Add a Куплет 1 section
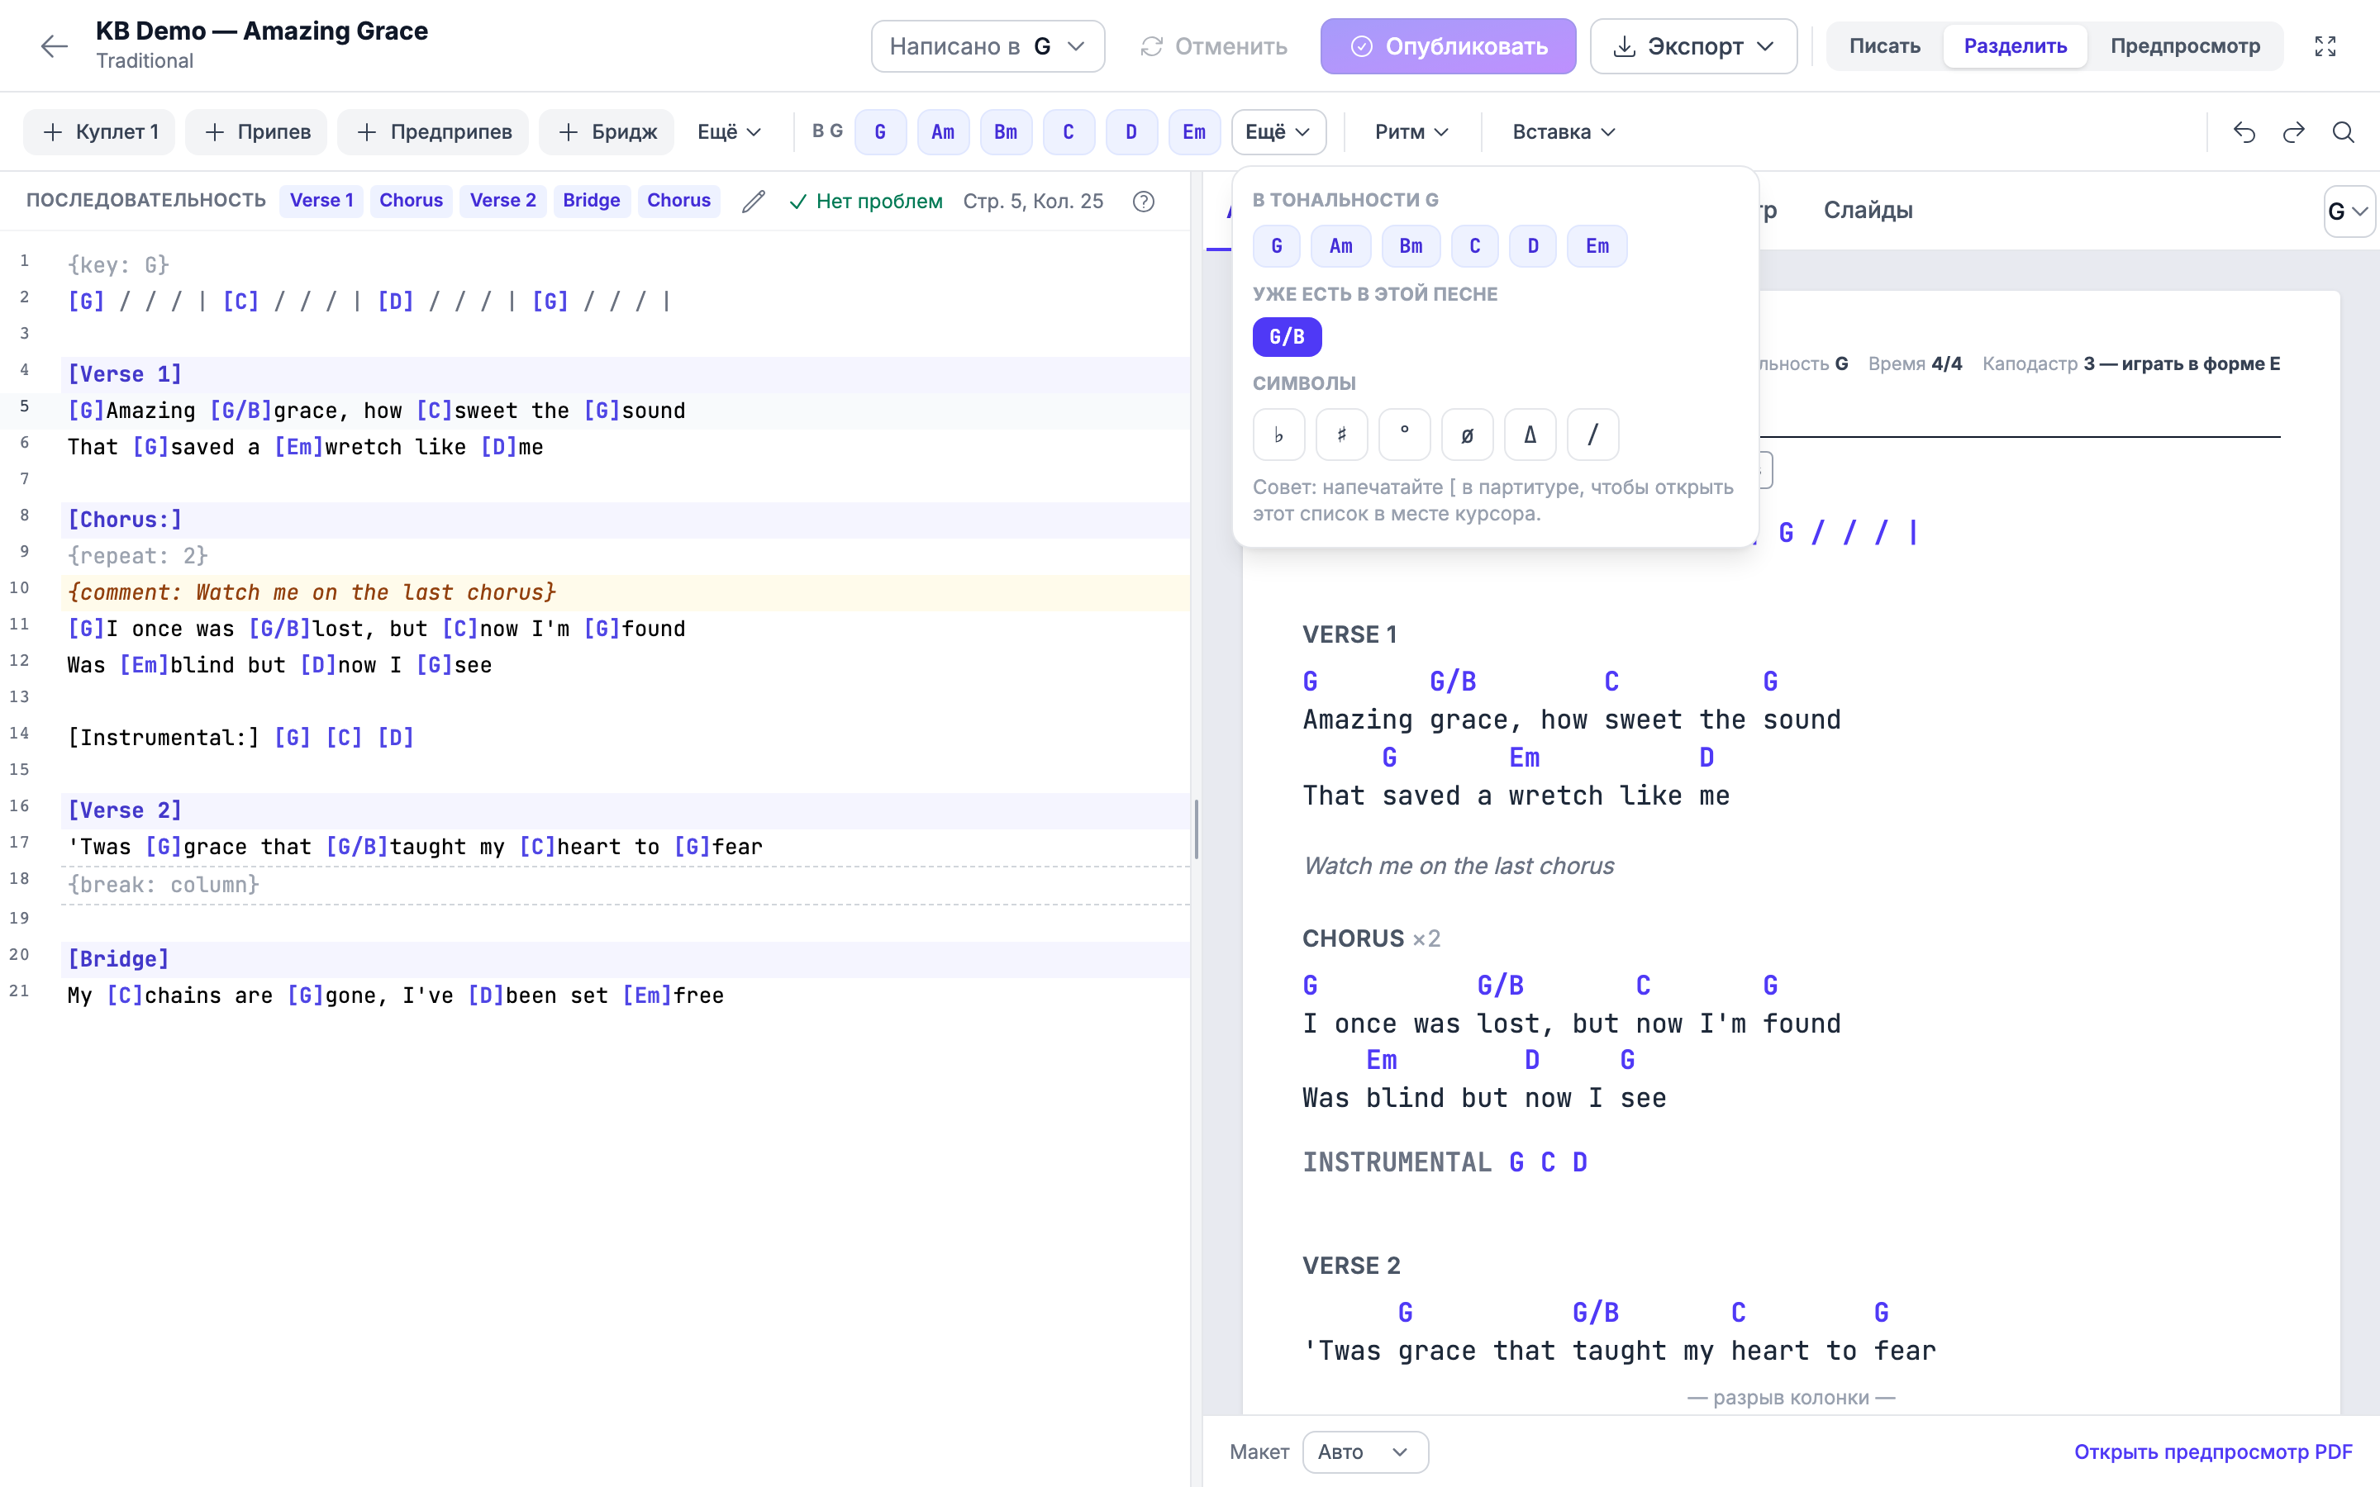The width and height of the screenshot is (2380, 1487). [x=100, y=132]
